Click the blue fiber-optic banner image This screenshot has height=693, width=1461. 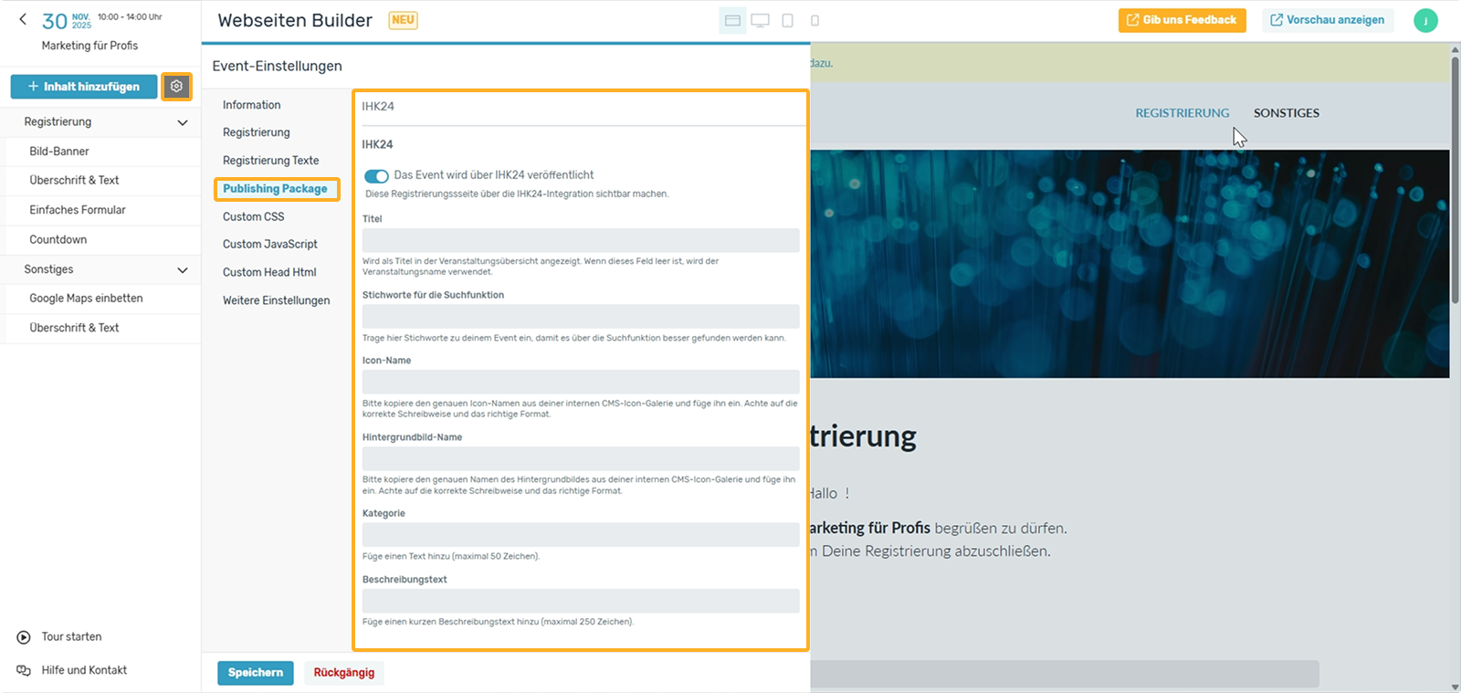click(x=1130, y=264)
